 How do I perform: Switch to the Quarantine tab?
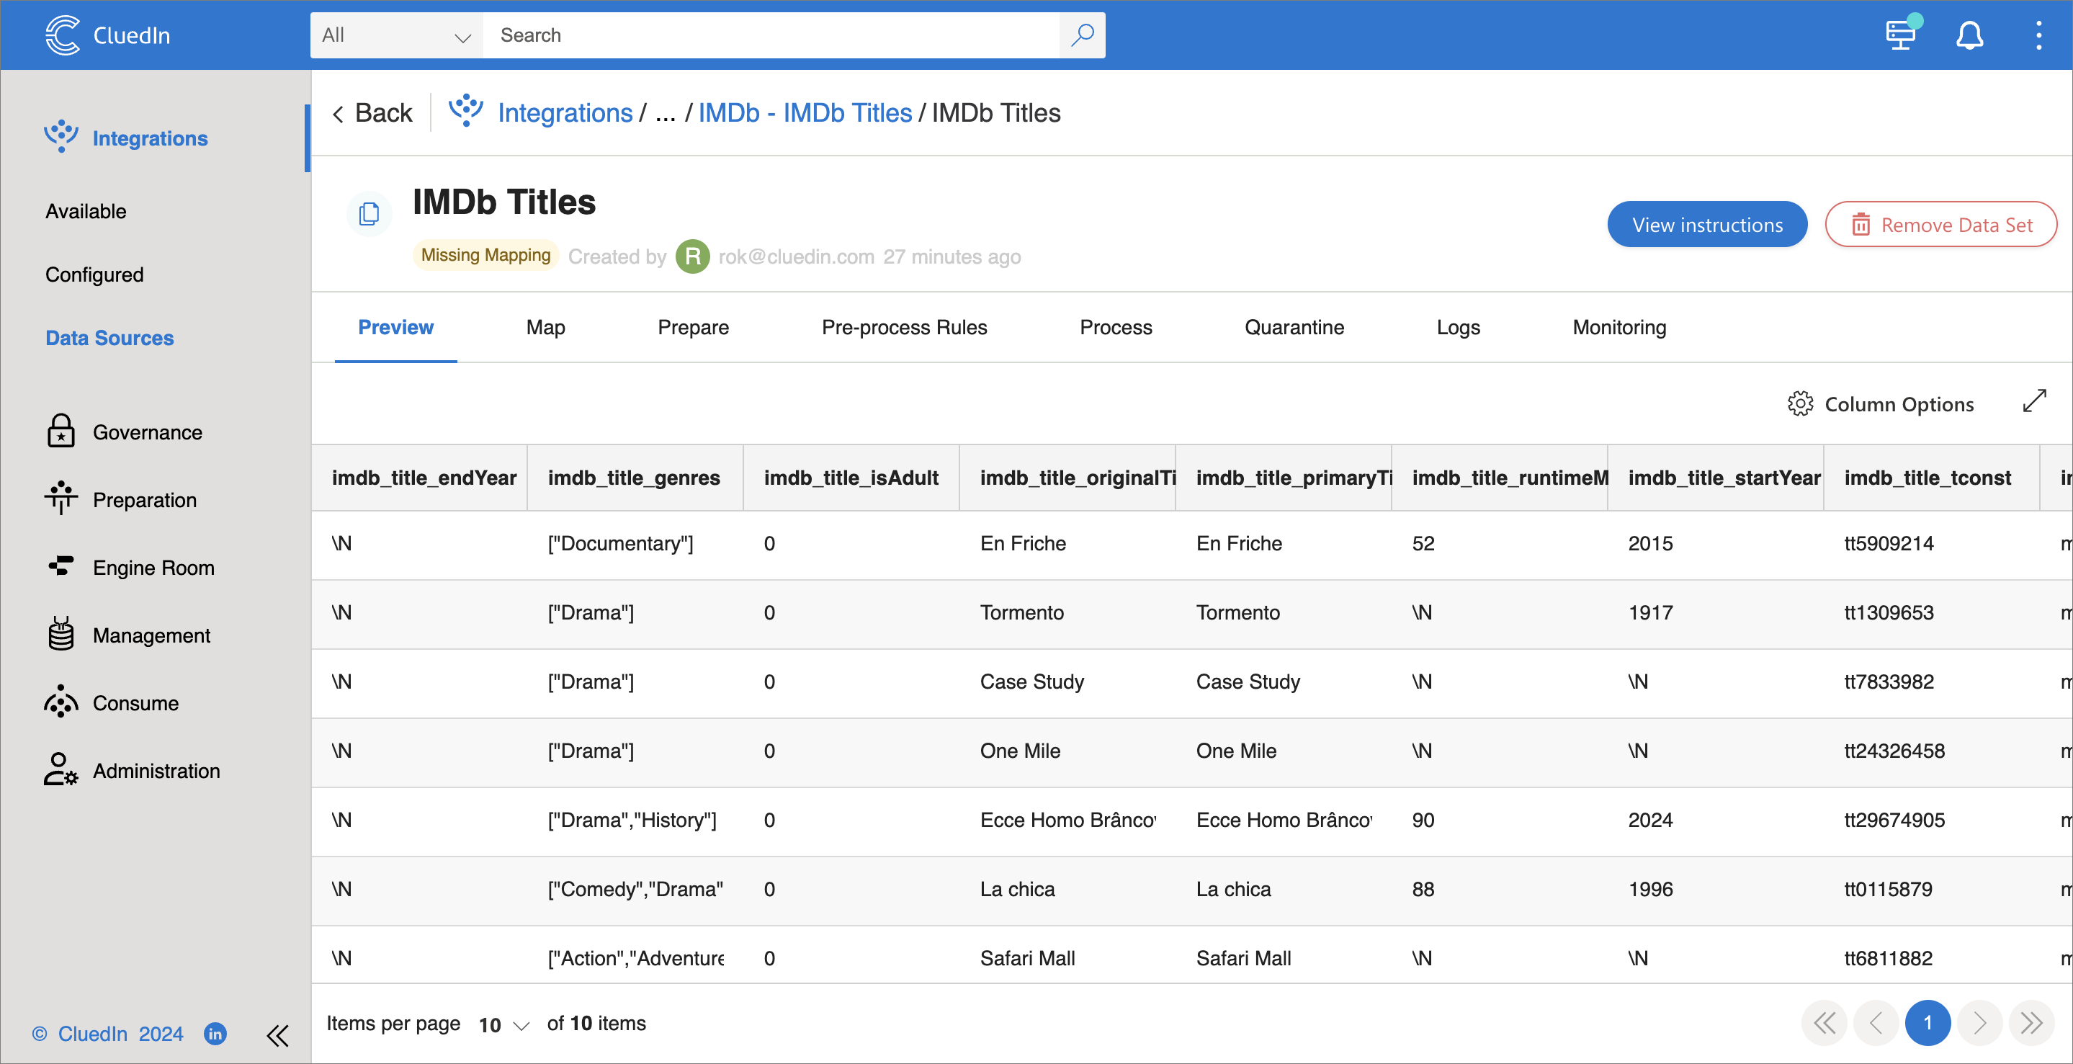tap(1294, 327)
